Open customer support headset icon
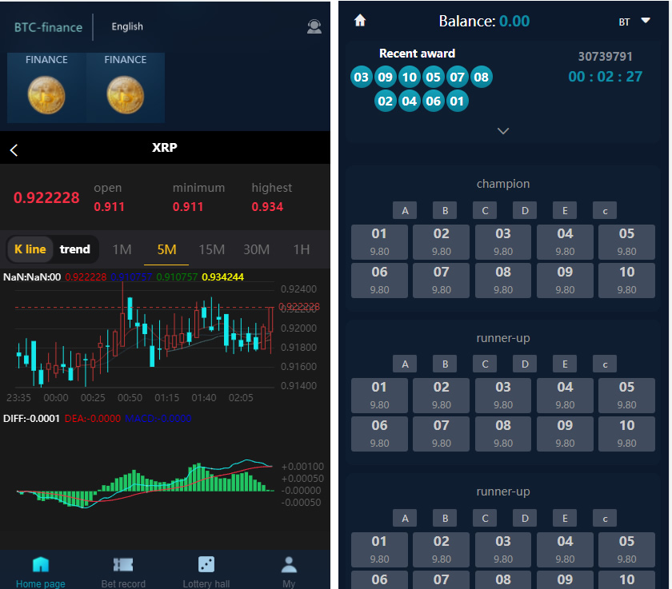This screenshot has height=589, width=672. (x=314, y=27)
